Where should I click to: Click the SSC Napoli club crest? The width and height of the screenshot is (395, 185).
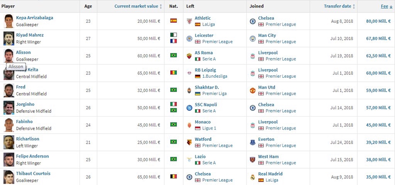click(x=189, y=108)
